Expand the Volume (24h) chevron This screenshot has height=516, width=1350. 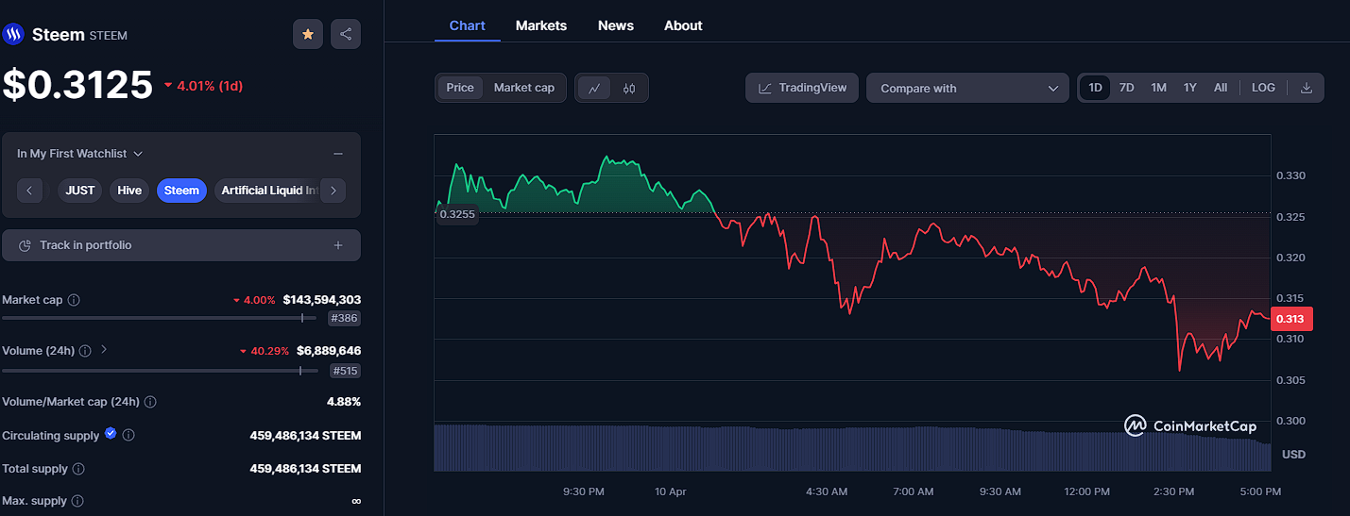click(x=104, y=350)
